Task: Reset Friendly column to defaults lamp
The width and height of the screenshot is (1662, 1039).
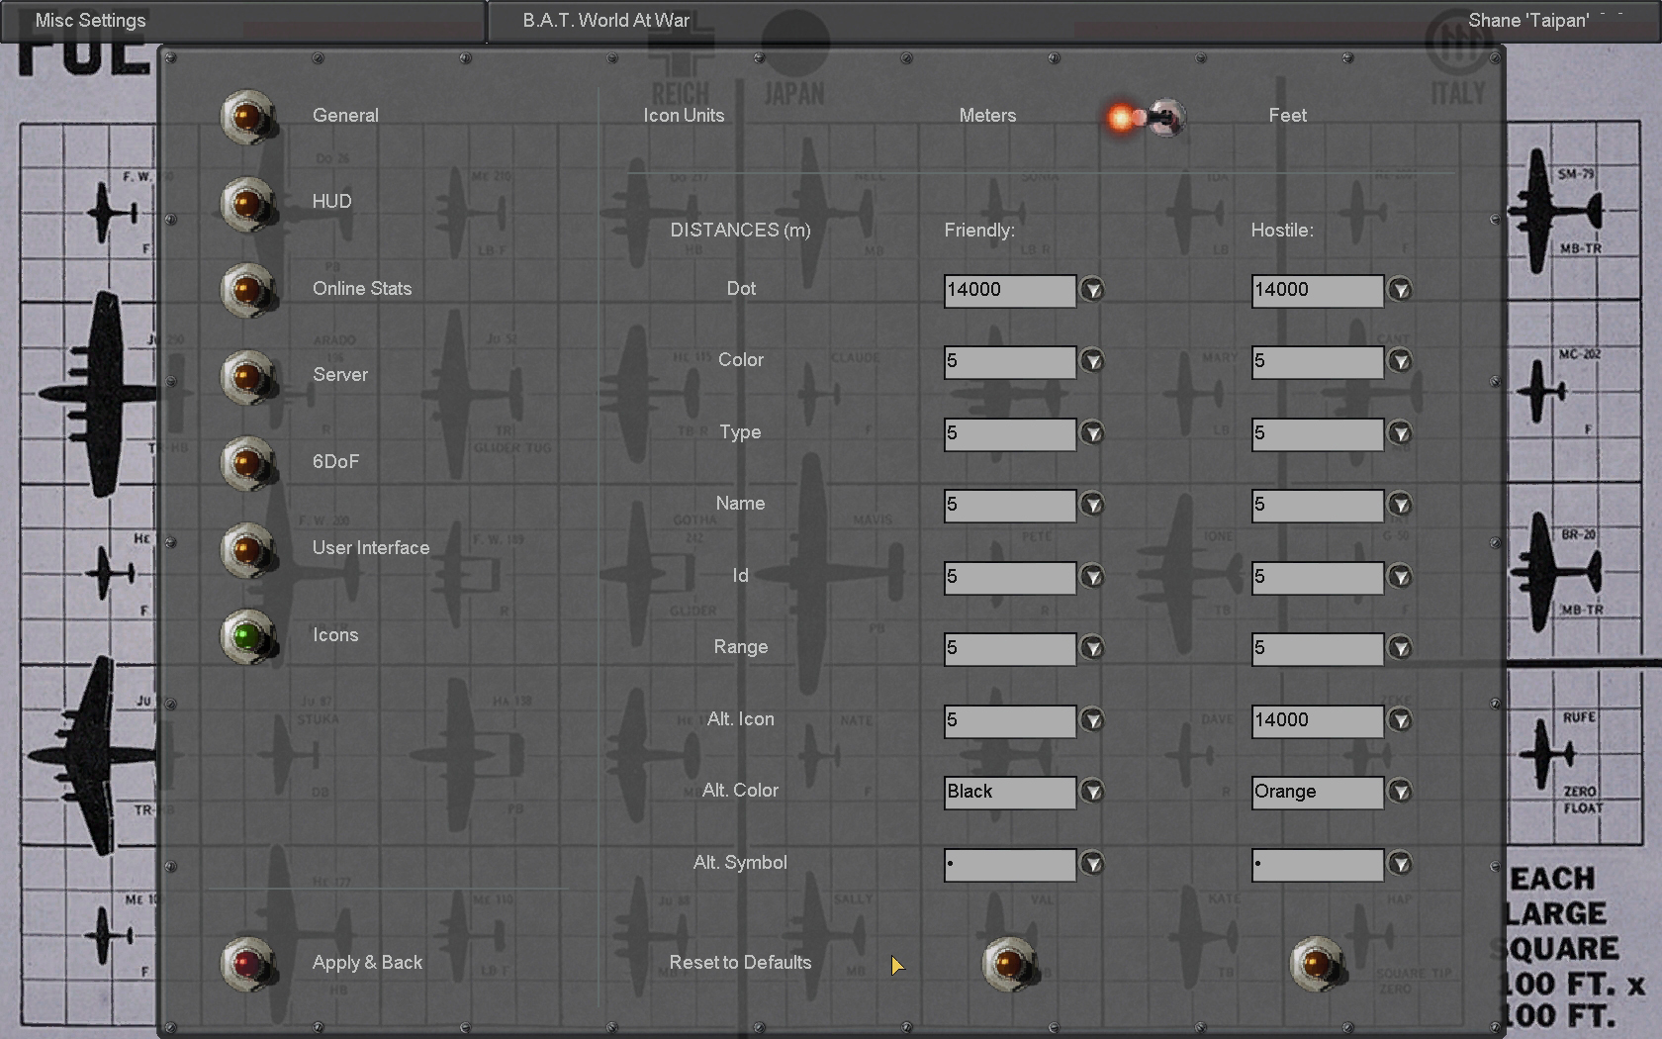Action: click(1009, 964)
